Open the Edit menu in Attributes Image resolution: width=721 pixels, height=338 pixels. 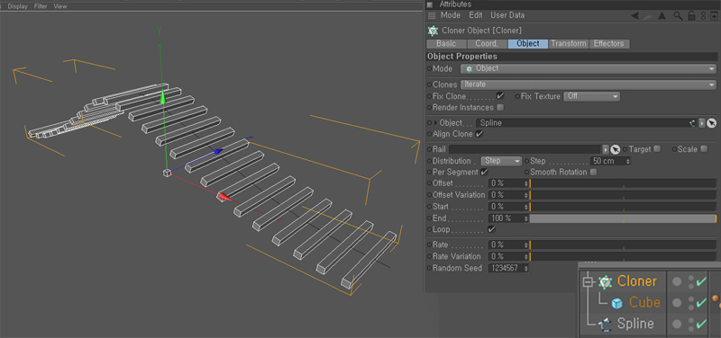coord(476,15)
